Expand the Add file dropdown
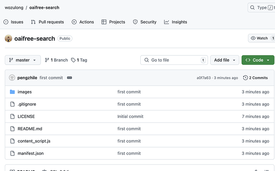 click(225, 60)
